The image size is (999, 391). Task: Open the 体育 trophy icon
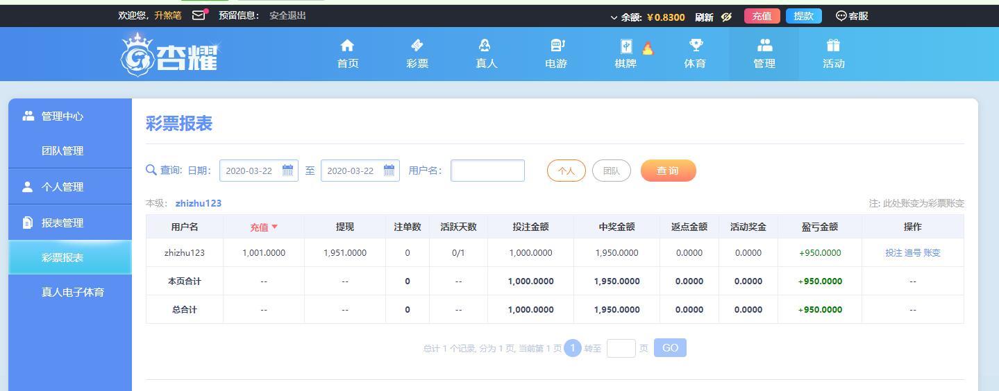point(695,46)
